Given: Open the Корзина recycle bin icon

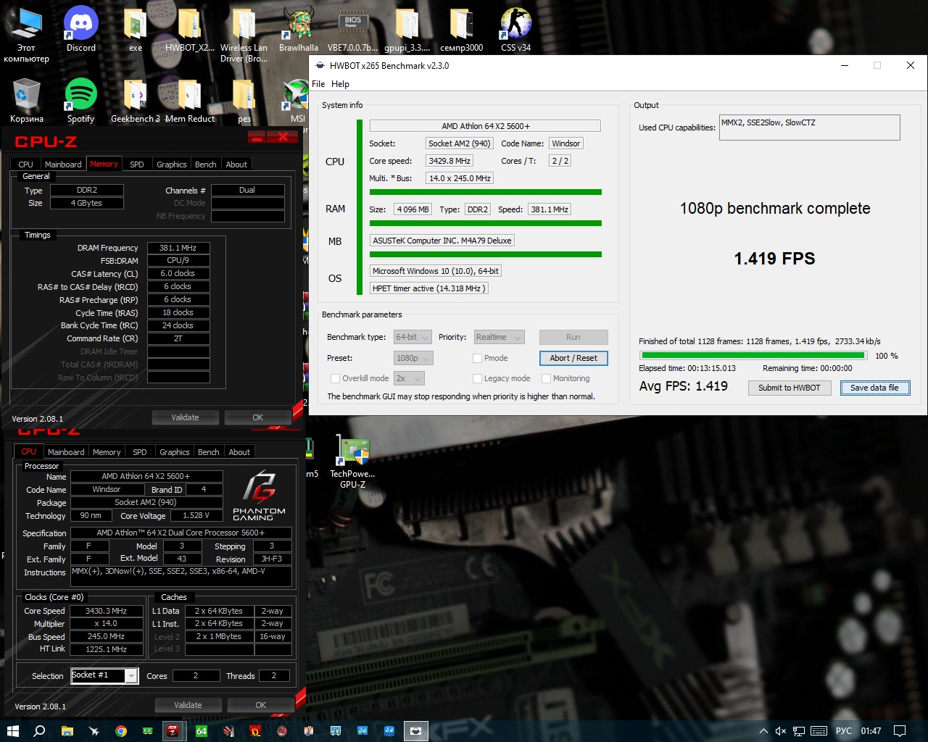Looking at the screenshot, I should click(27, 100).
